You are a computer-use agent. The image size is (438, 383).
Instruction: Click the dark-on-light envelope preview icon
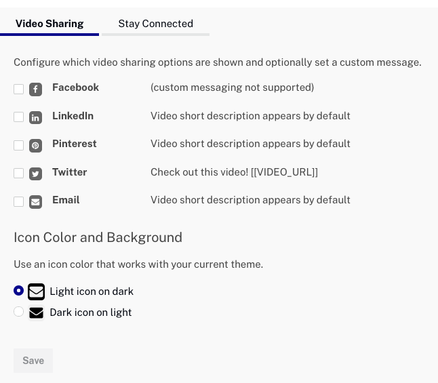(36, 313)
